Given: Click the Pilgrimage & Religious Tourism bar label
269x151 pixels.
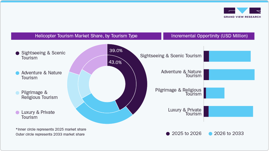Looking at the screenshot, I should [x=178, y=92].
